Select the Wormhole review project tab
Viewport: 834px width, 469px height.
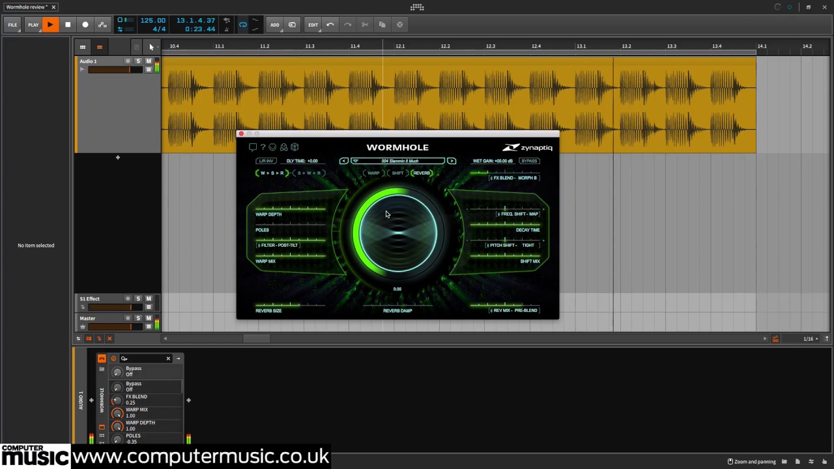pos(27,7)
